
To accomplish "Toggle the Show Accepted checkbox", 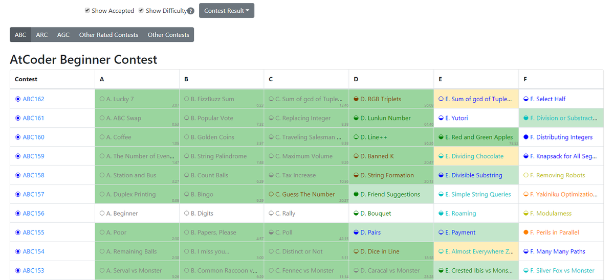I will tap(87, 10).
